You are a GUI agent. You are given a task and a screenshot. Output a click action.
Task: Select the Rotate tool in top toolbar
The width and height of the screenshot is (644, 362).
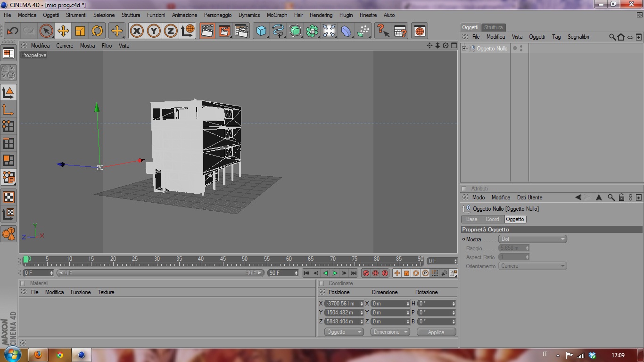coord(97,31)
